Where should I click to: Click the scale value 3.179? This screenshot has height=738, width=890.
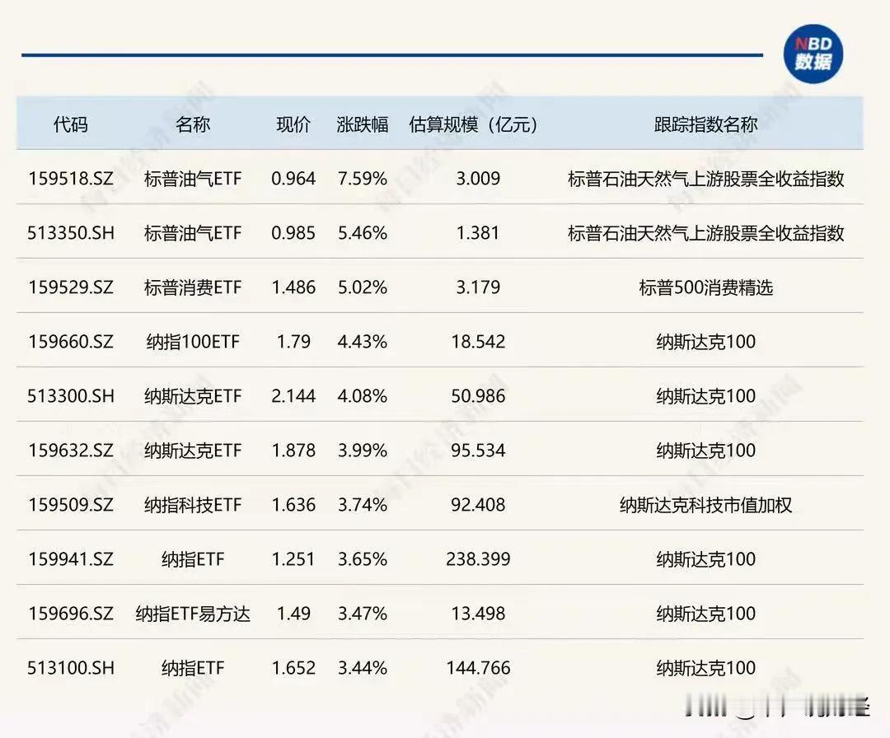point(478,287)
